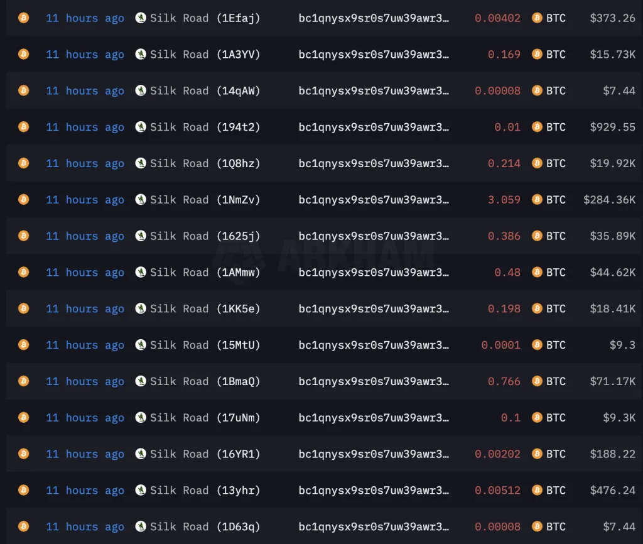Open the Silk Road (1Q8hz) sender address

(205, 163)
